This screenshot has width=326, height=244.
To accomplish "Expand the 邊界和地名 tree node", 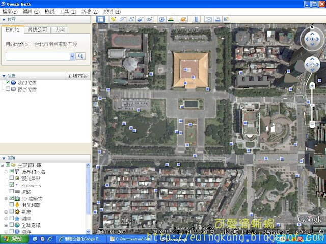I will 6,172.
